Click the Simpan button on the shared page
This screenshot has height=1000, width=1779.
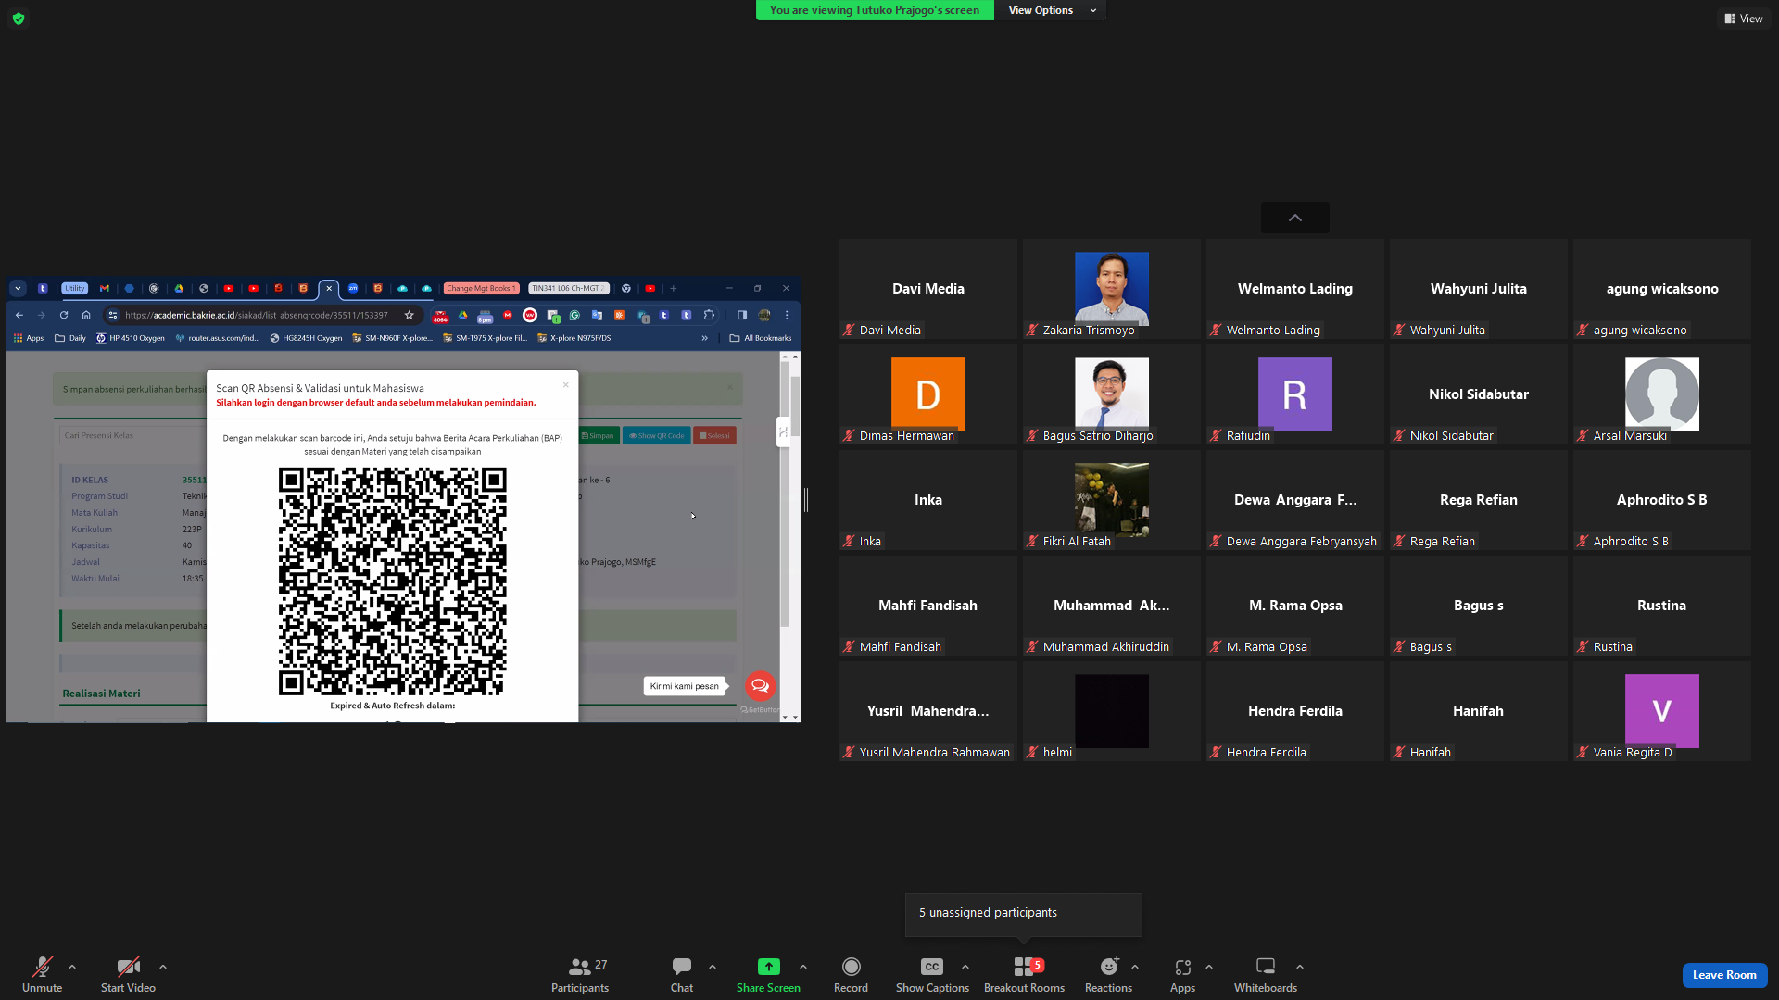pos(598,435)
